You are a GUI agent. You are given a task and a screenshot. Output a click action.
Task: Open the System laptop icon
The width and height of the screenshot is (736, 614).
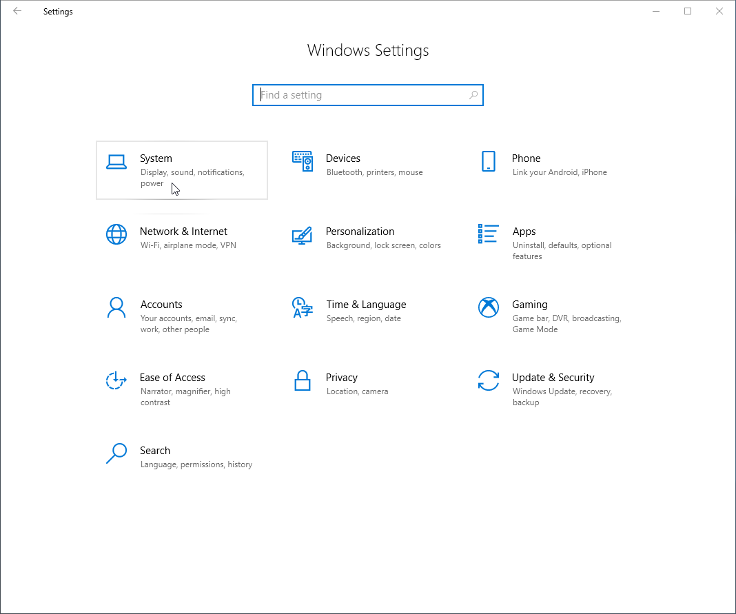pyautogui.click(x=116, y=161)
